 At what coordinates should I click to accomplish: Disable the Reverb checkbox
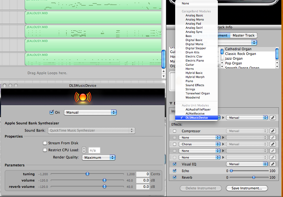(x=175, y=177)
